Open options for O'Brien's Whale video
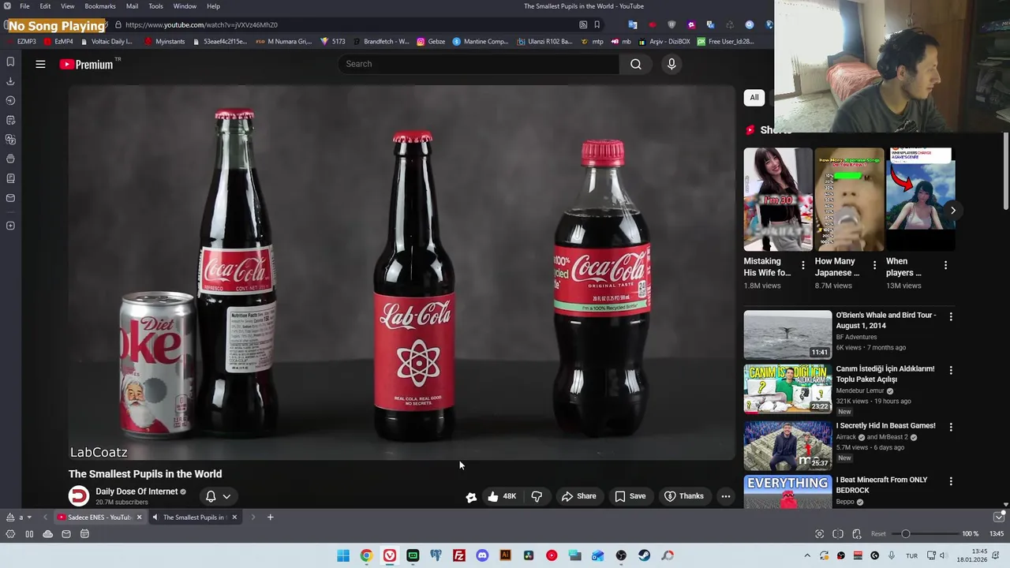 (x=951, y=316)
